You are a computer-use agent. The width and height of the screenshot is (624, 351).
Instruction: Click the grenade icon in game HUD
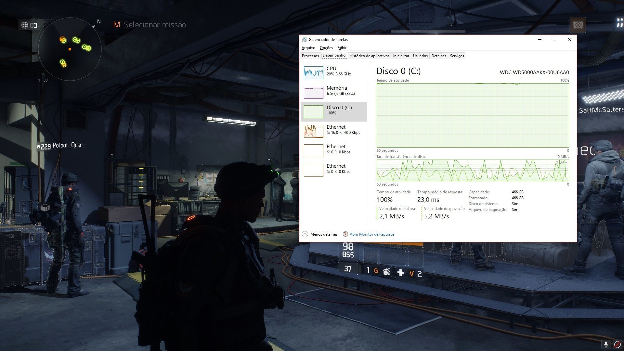(x=386, y=271)
